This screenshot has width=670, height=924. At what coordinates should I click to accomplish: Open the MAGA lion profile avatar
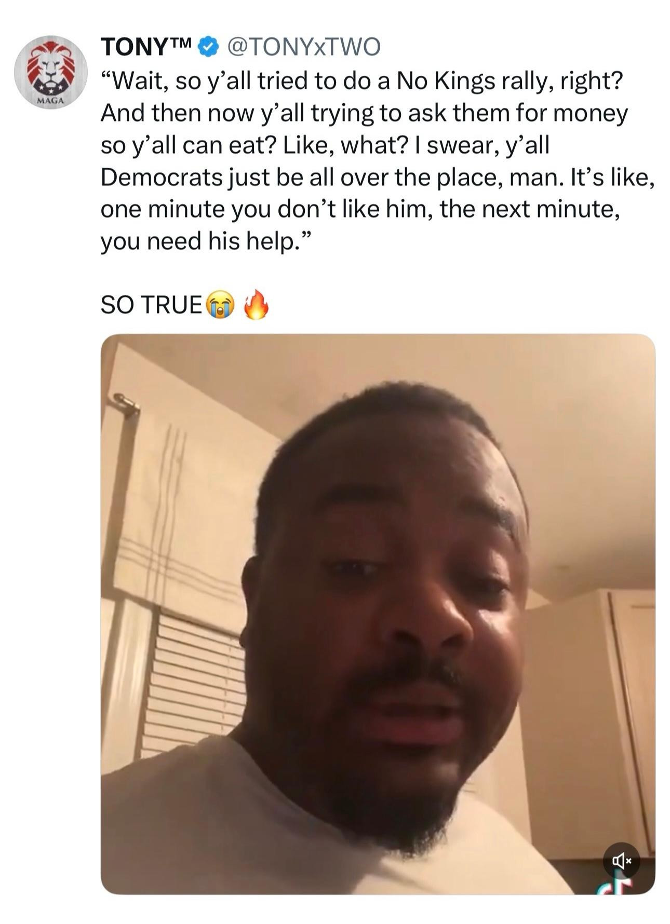click(50, 72)
